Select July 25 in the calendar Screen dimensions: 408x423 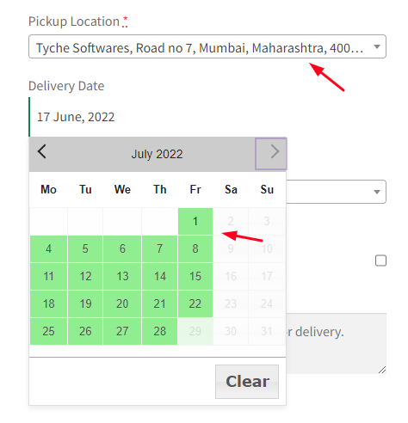tap(48, 331)
